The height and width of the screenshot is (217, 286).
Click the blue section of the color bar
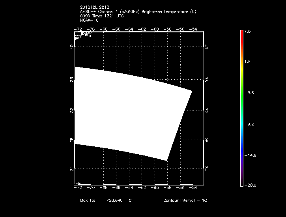(242, 142)
